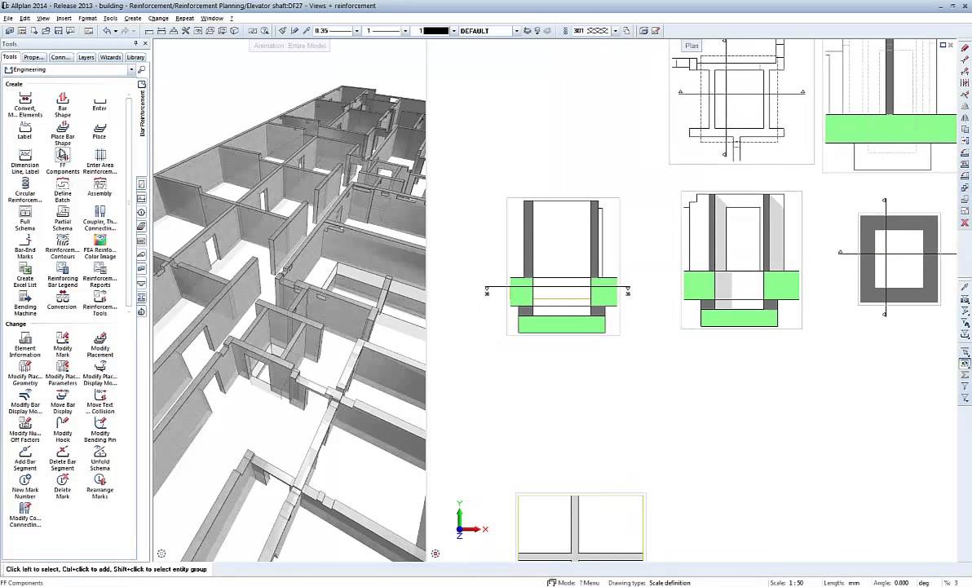Click the Undo toolbar icon
This screenshot has width=972, height=587.
107,30
